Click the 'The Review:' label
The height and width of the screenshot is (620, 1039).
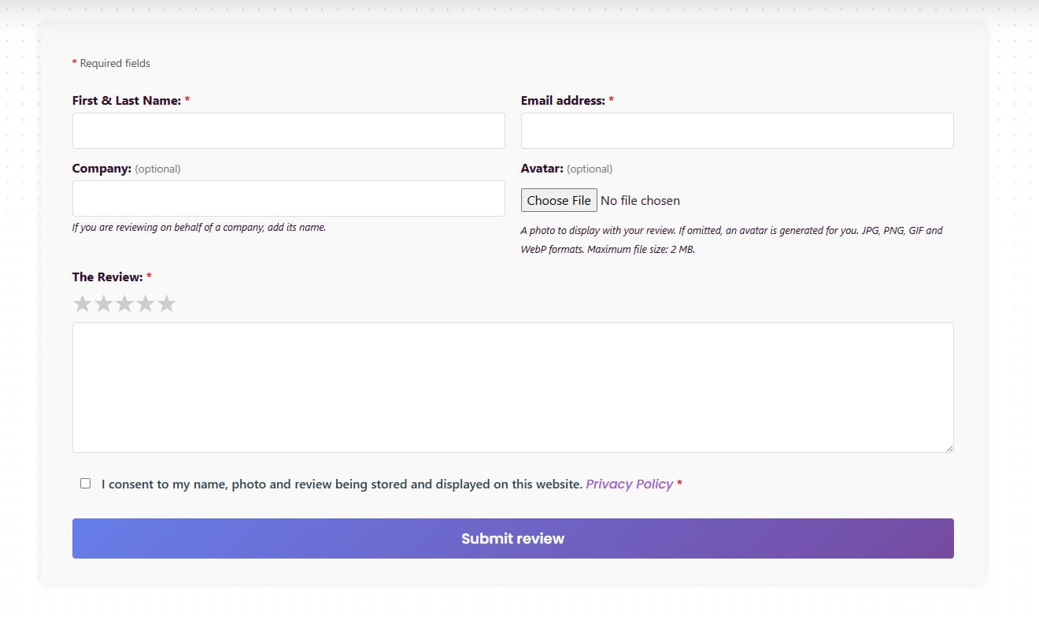pyautogui.click(x=108, y=277)
